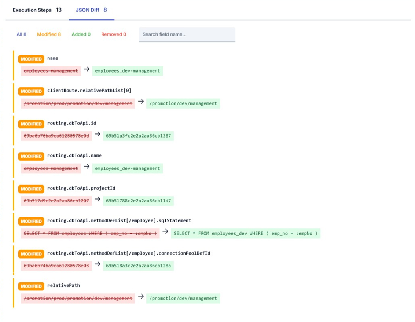This screenshot has height=322, width=415.
Task: Select old struck-through id 69ba6b76ba9ca61280578e0d
Action: pos(56,136)
